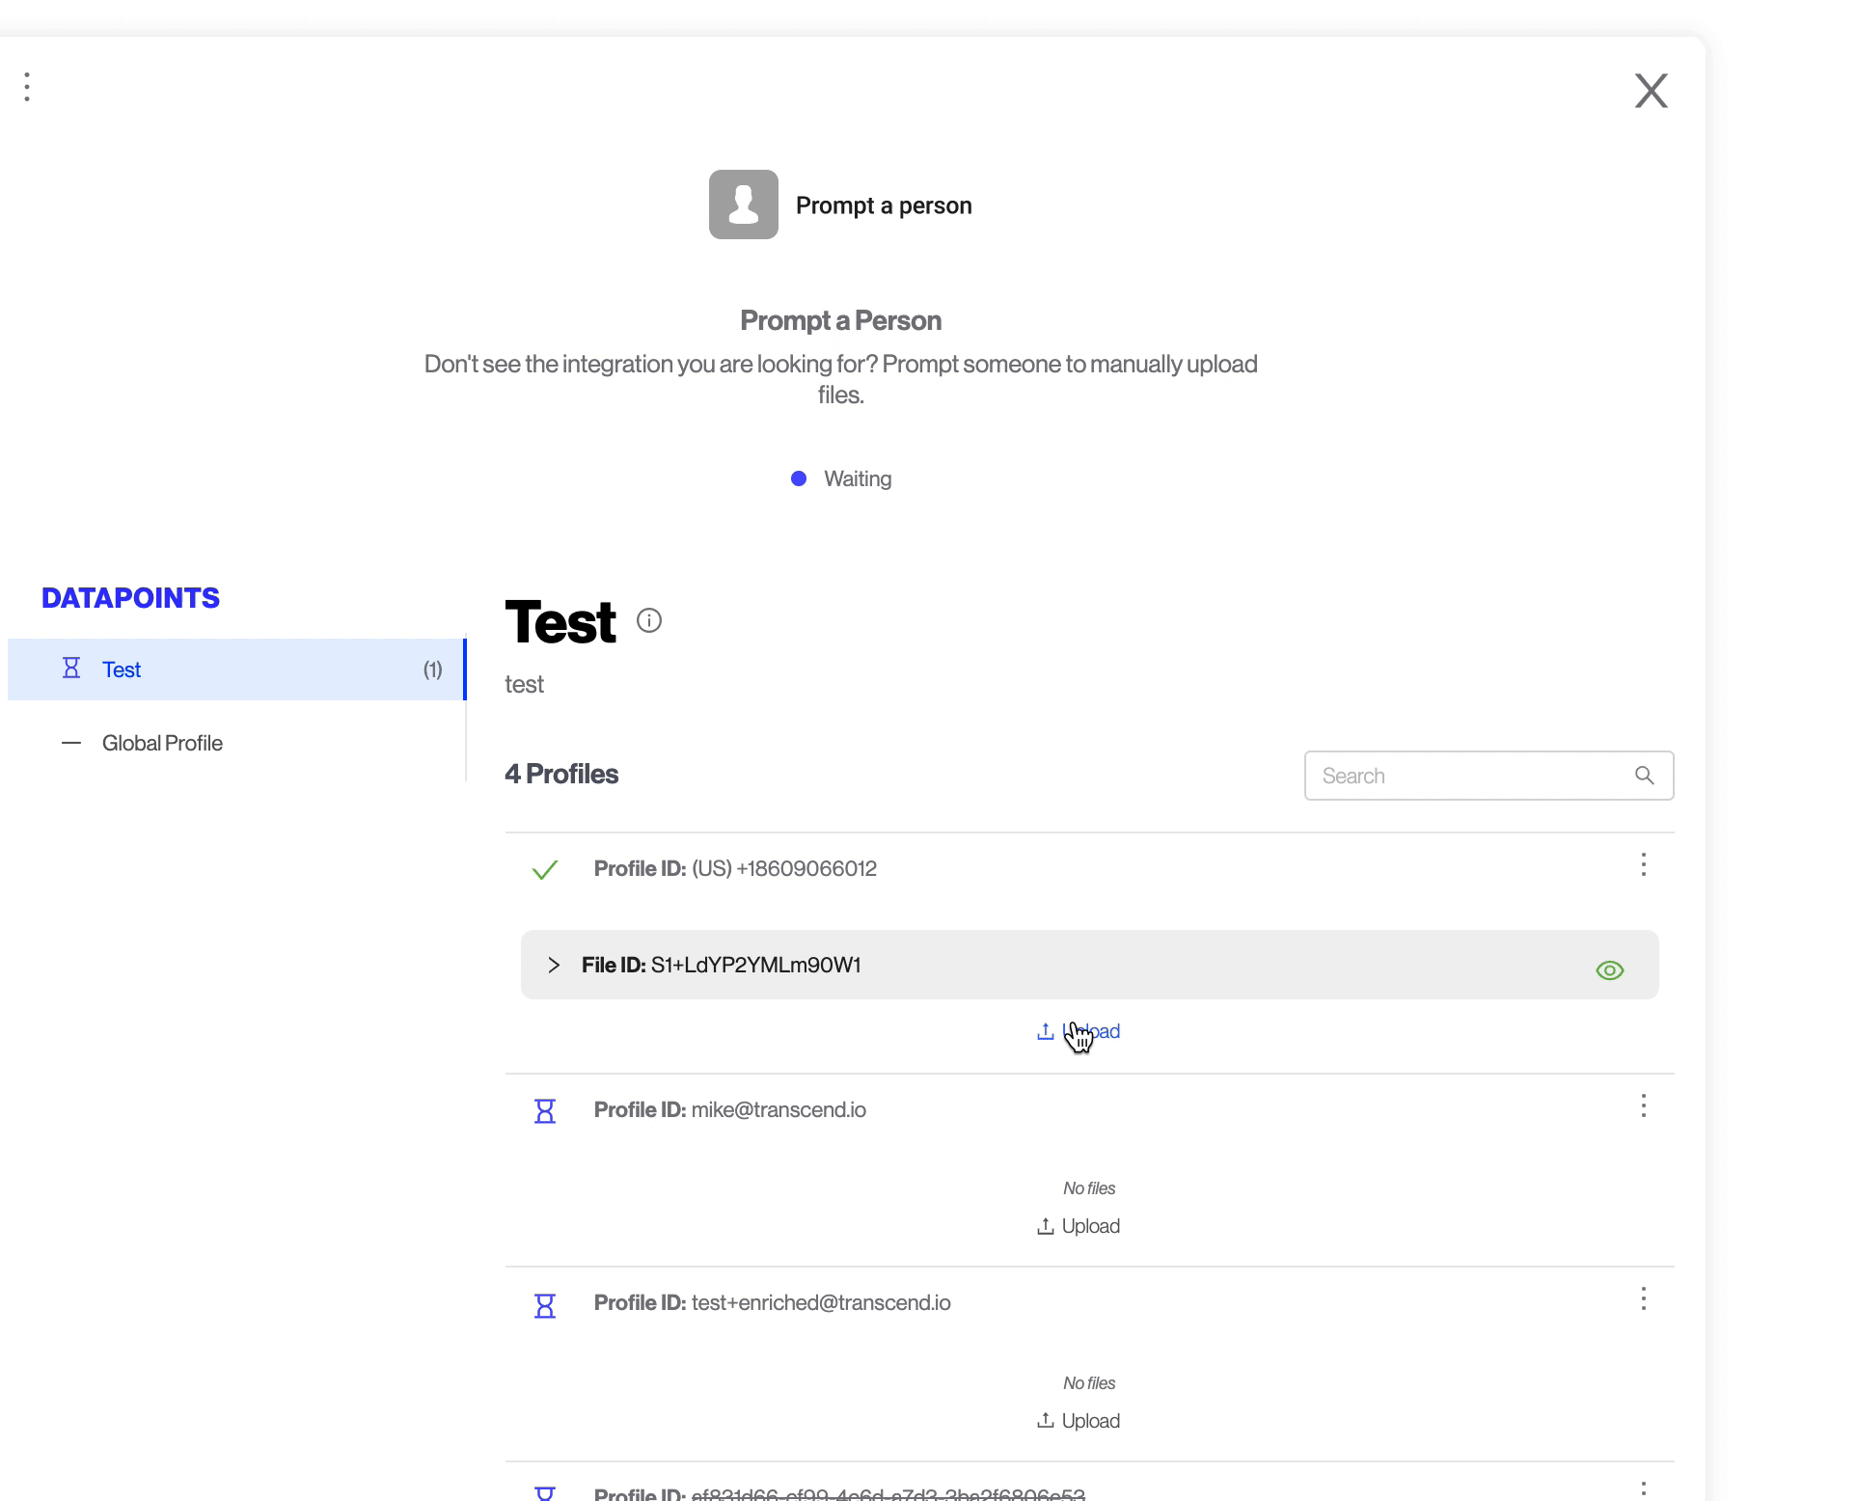
Task: Select Global Profile in datapoints sidebar
Action: [x=162, y=743]
